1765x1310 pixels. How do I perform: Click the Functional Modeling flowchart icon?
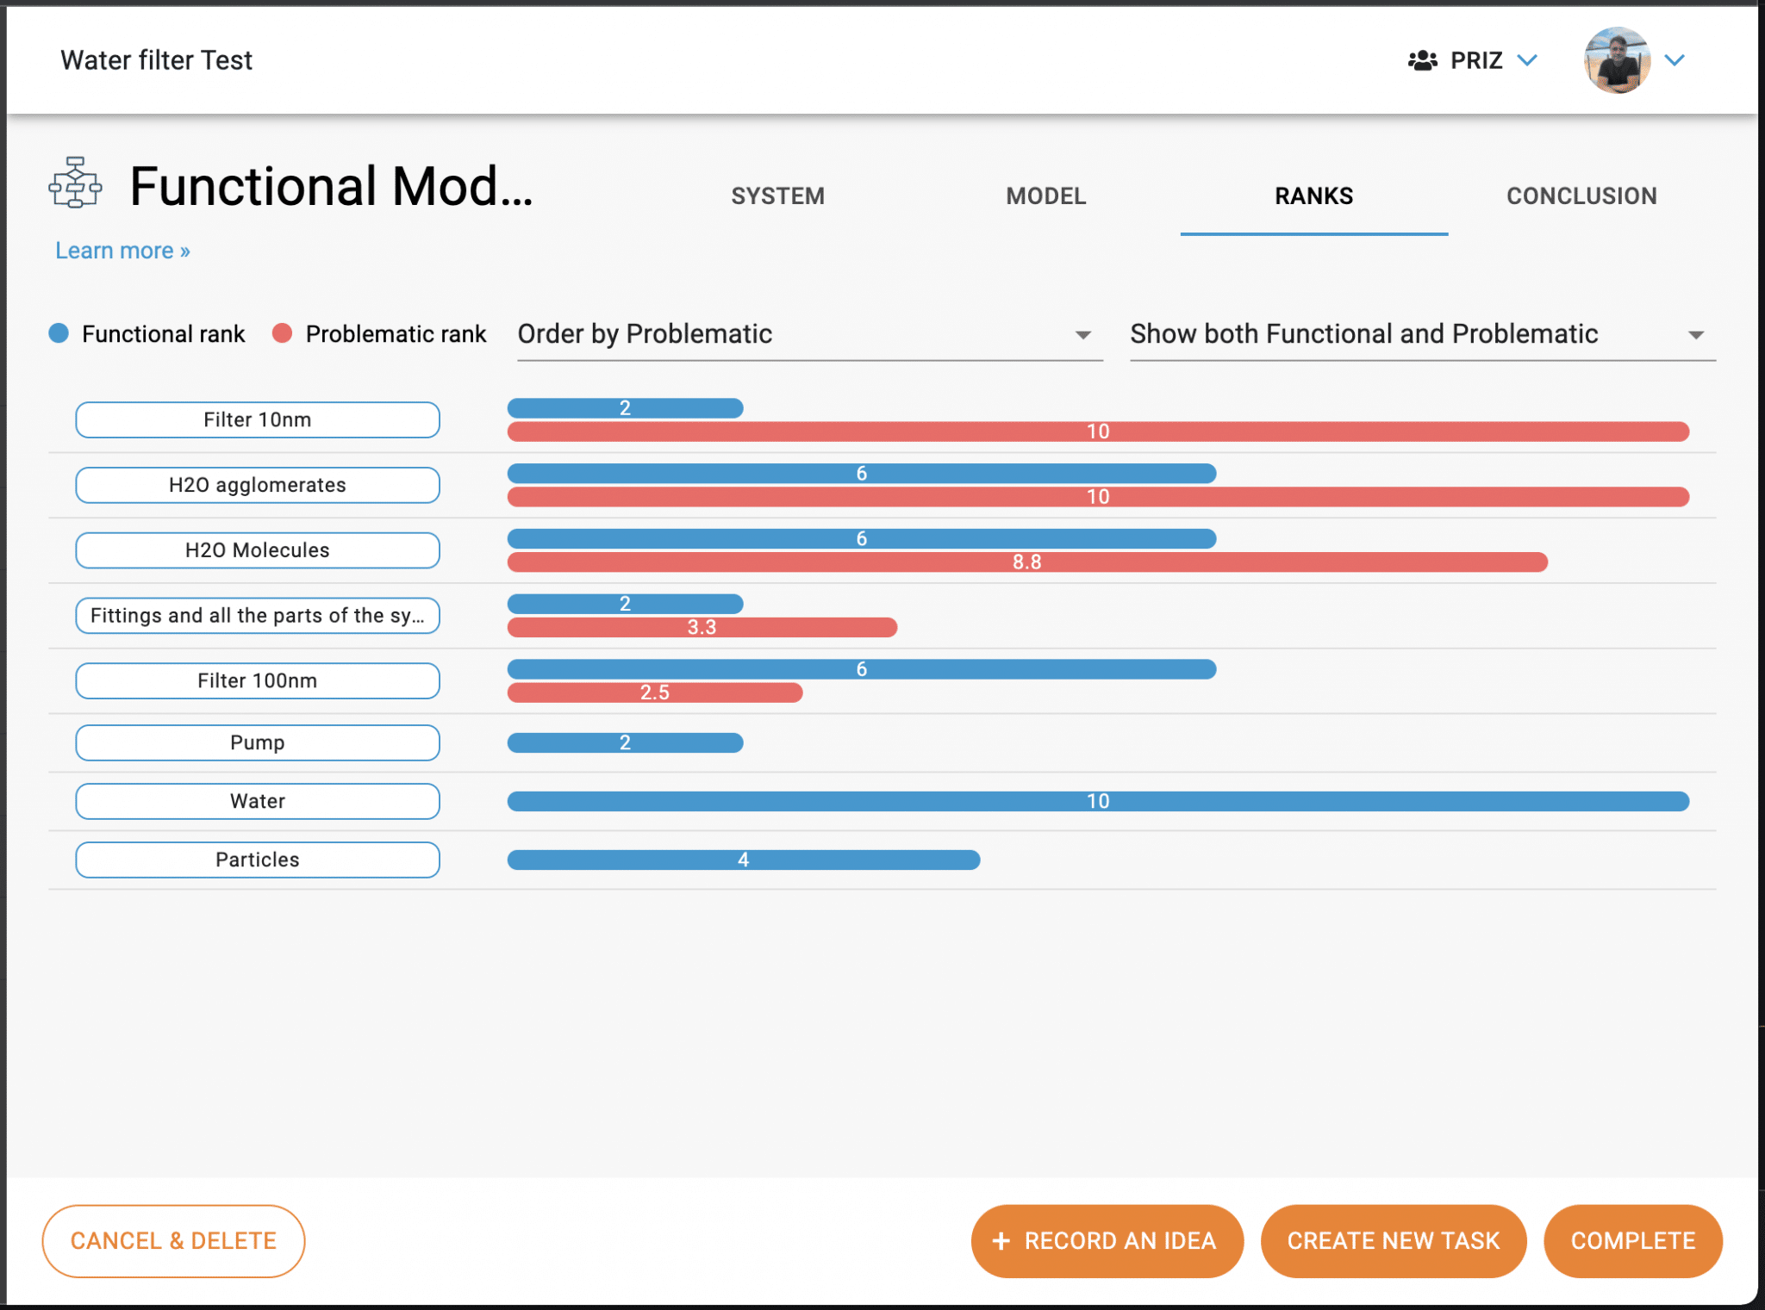coord(75,182)
